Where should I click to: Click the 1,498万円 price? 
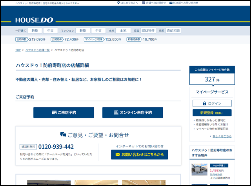[217, 171]
